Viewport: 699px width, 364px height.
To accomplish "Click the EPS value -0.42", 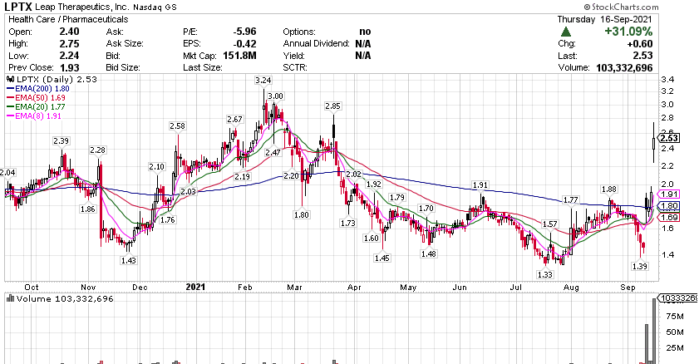I will [x=244, y=44].
